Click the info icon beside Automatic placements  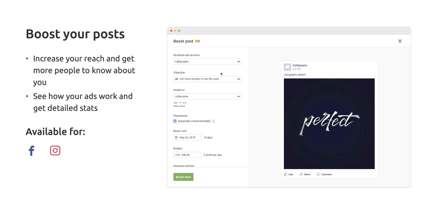pyautogui.click(x=213, y=121)
